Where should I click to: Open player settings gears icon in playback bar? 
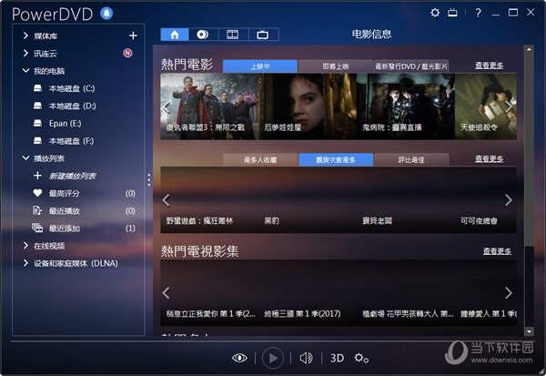click(361, 358)
